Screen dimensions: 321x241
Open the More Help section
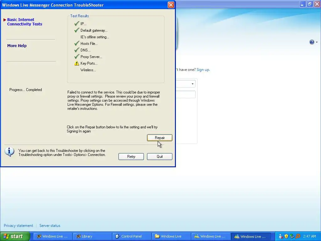coord(17,46)
